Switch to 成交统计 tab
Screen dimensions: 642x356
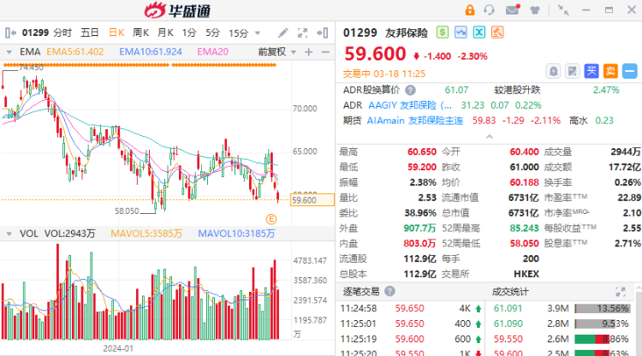[x=510, y=292]
